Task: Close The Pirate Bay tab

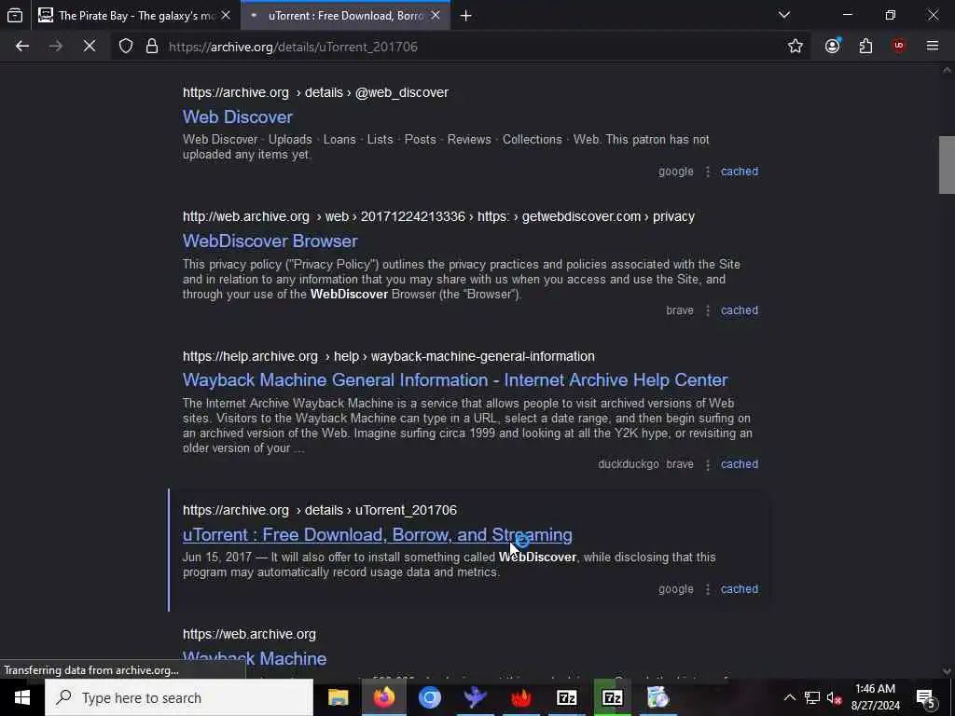Action: pos(226,15)
